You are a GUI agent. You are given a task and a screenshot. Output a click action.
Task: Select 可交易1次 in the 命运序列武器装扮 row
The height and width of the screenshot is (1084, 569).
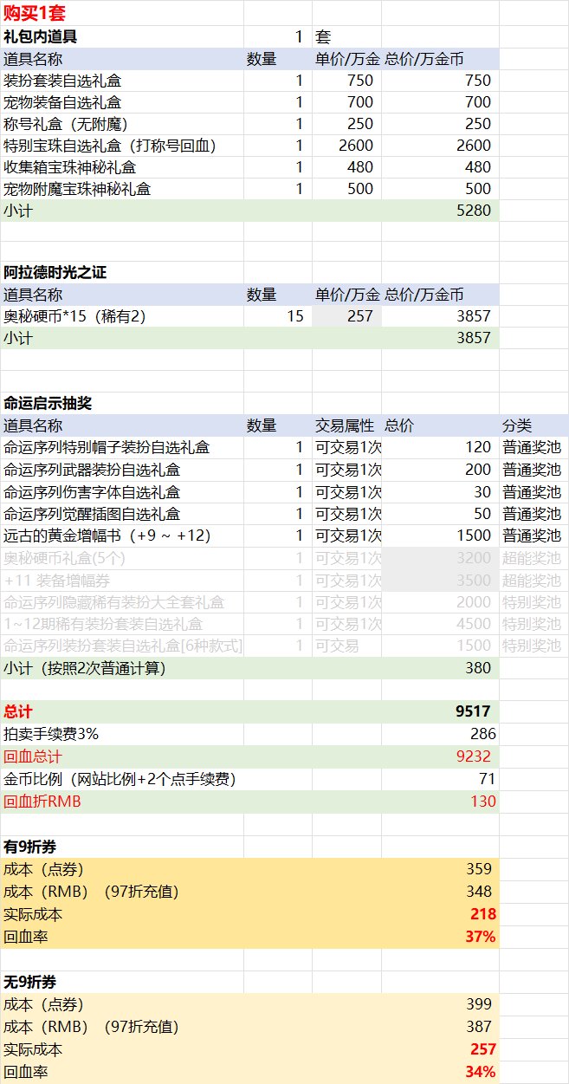coord(348,471)
